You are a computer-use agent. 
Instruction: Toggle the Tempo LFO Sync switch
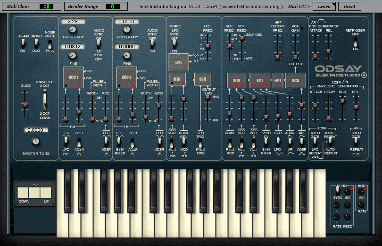(174, 44)
